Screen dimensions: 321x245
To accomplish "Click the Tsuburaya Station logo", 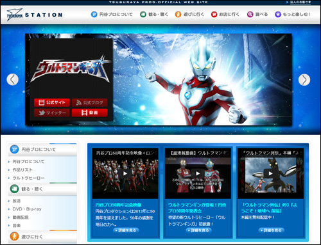I will click(x=35, y=15).
